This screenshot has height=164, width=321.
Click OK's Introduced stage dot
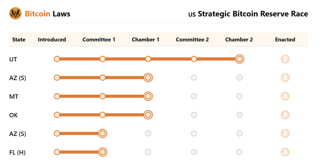[57, 115]
